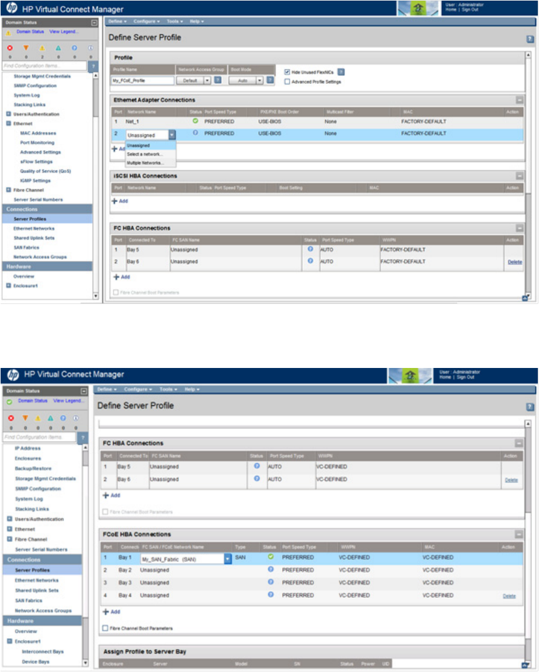The width and height of the screenshot is (539, 672).
Task: Click the orange major status icon in the bottom window
Action: (x=25, y=418)
